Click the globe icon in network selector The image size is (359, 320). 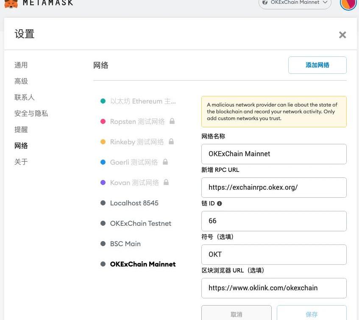265,3
